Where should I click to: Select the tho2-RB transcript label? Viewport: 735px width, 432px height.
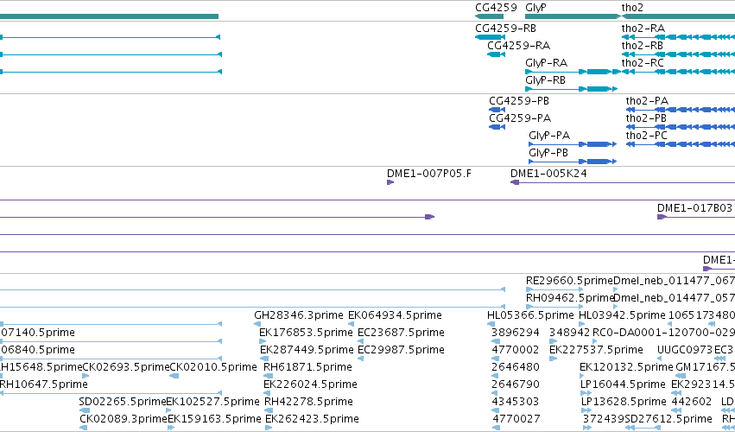coord(643,46)
